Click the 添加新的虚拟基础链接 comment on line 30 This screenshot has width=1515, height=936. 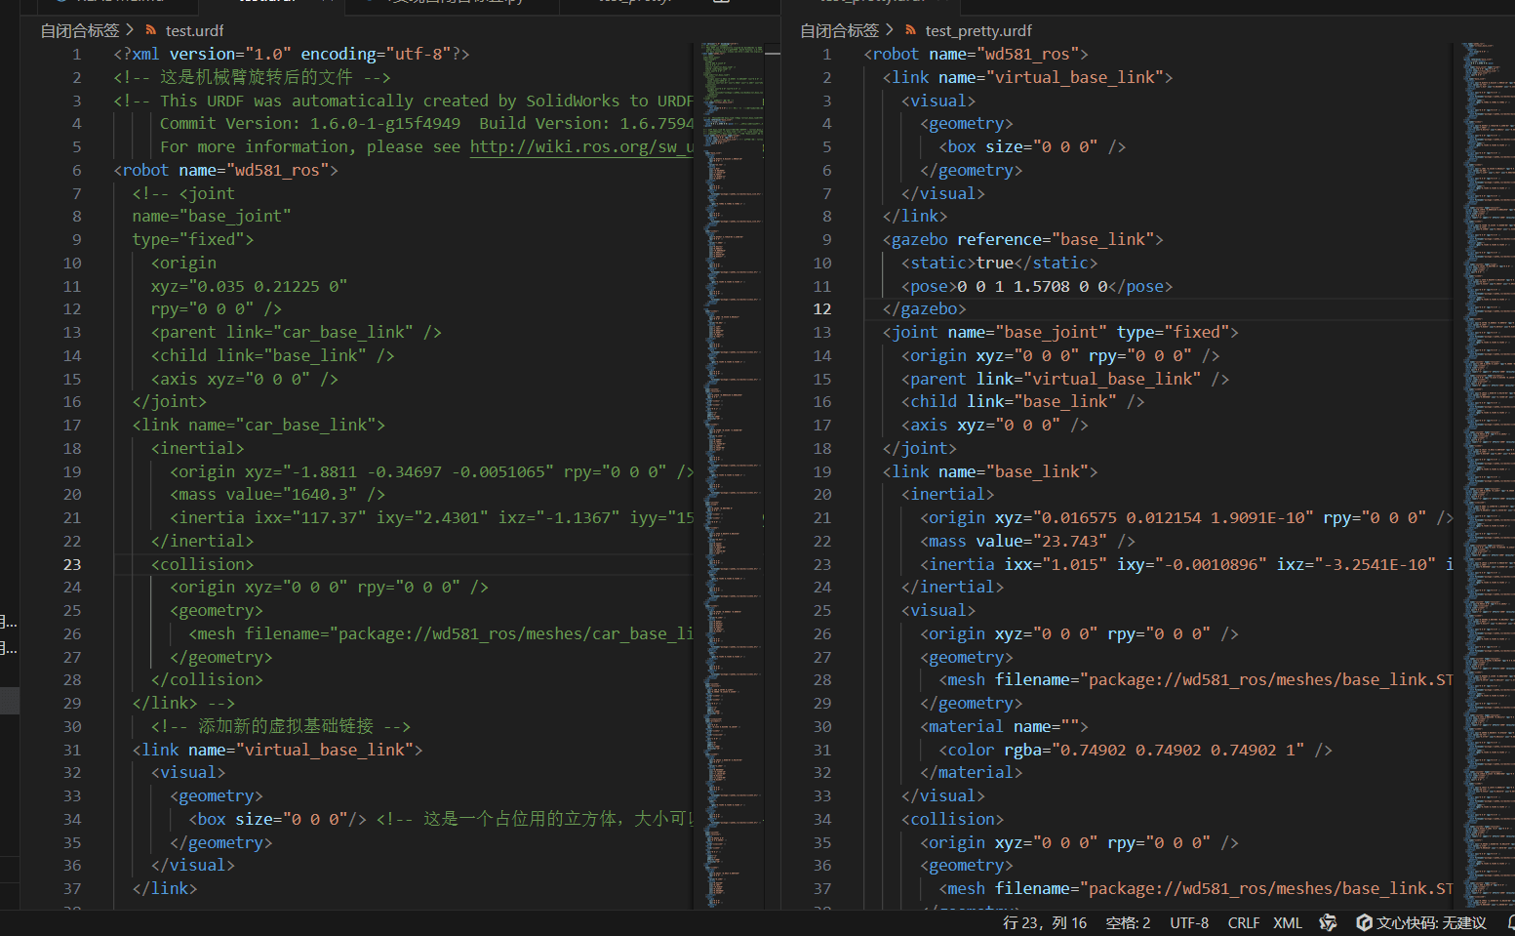click(281, 727)
